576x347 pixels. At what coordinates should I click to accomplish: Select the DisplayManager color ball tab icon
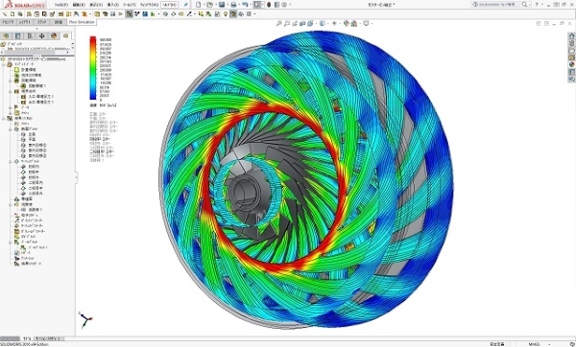(54, 36)
